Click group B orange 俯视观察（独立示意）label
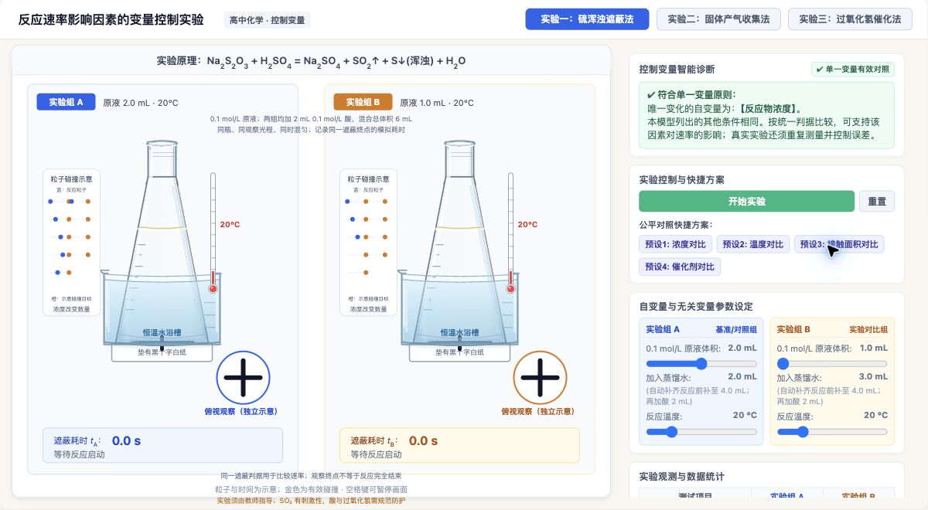 pos(538,412)
